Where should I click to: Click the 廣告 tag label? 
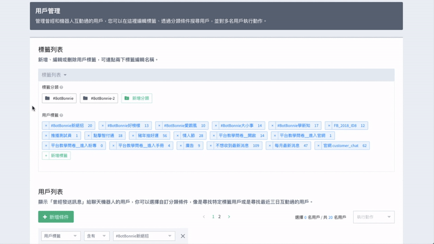tap(189, 145)
